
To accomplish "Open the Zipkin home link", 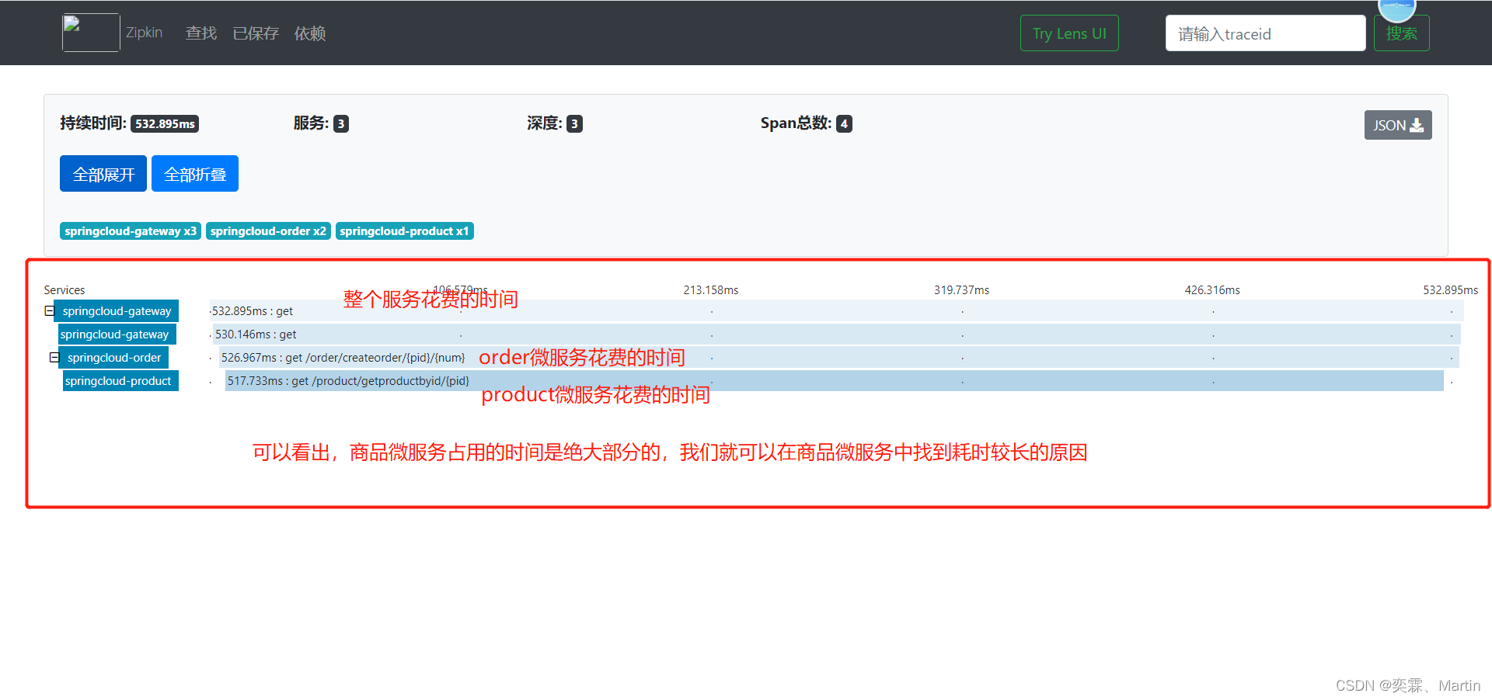I will tap(144, 33).
